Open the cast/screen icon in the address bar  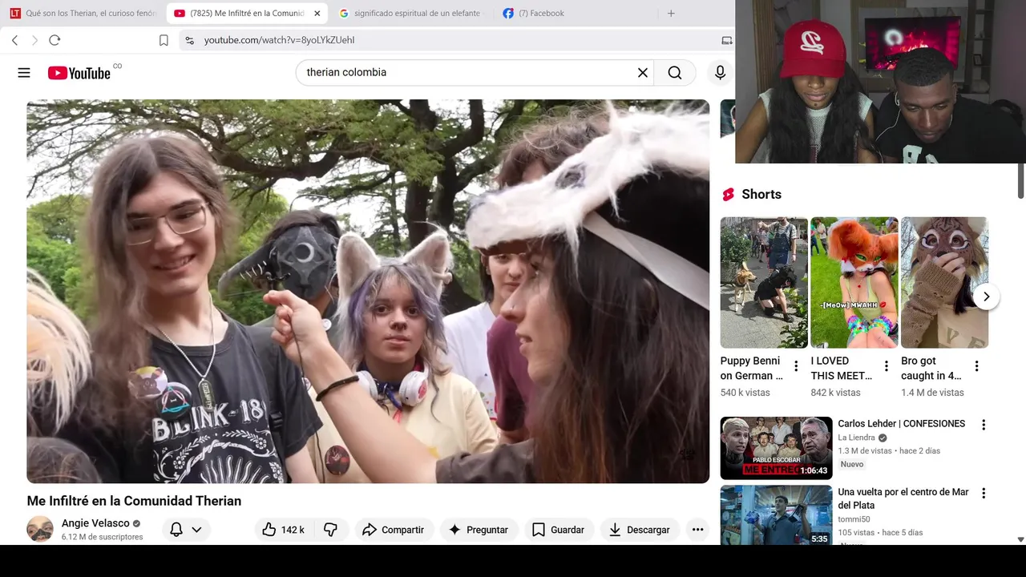coord(727,40)
